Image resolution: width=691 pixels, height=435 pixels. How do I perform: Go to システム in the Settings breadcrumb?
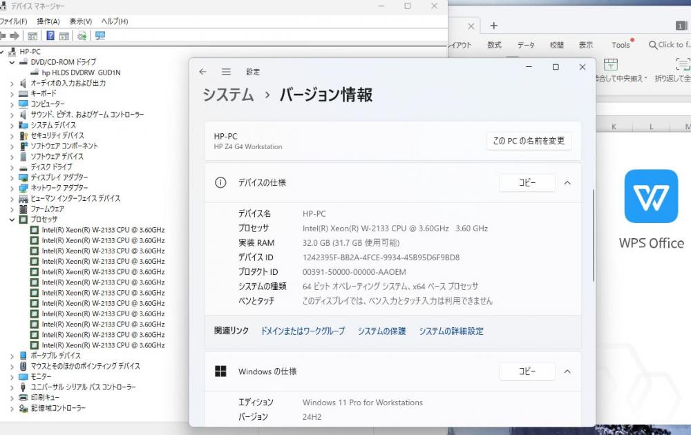pyautogui.click(x=228, y=95)
